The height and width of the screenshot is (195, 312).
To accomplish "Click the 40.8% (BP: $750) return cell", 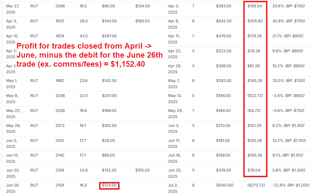I will tap(288, 21).
